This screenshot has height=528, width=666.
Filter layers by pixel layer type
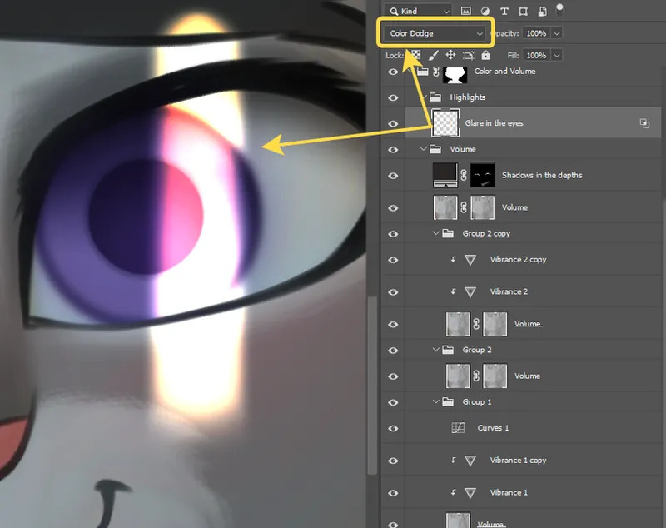coord(466,11)
